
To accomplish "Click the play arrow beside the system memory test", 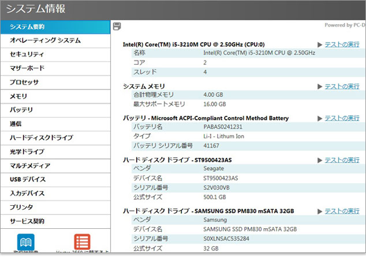I will 320,86.
